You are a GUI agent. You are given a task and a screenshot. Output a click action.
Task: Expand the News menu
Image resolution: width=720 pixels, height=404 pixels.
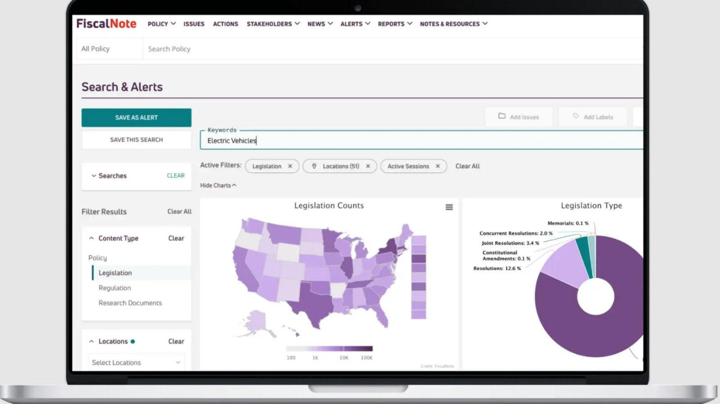click(320, 24)
